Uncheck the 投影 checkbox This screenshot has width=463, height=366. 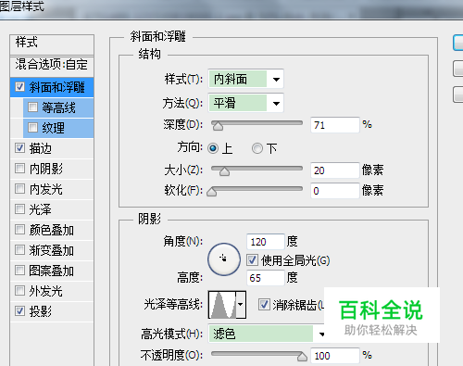(x=20, y=311)
